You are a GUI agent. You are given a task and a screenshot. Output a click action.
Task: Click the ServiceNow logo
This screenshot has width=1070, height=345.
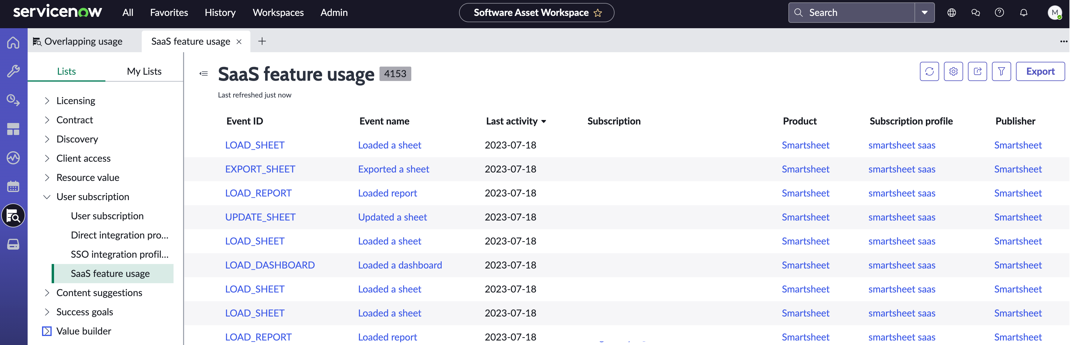point(58,11)
